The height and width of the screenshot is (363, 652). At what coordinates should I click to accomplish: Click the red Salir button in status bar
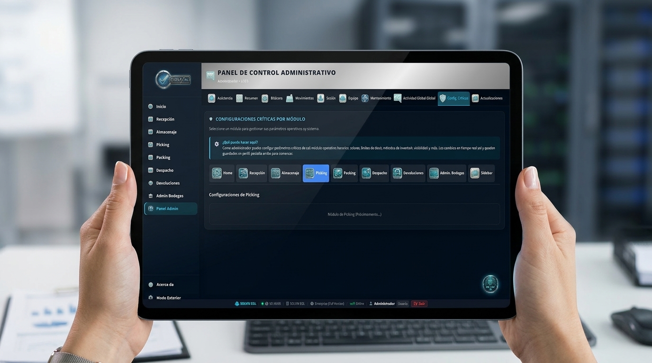(419, 304)
